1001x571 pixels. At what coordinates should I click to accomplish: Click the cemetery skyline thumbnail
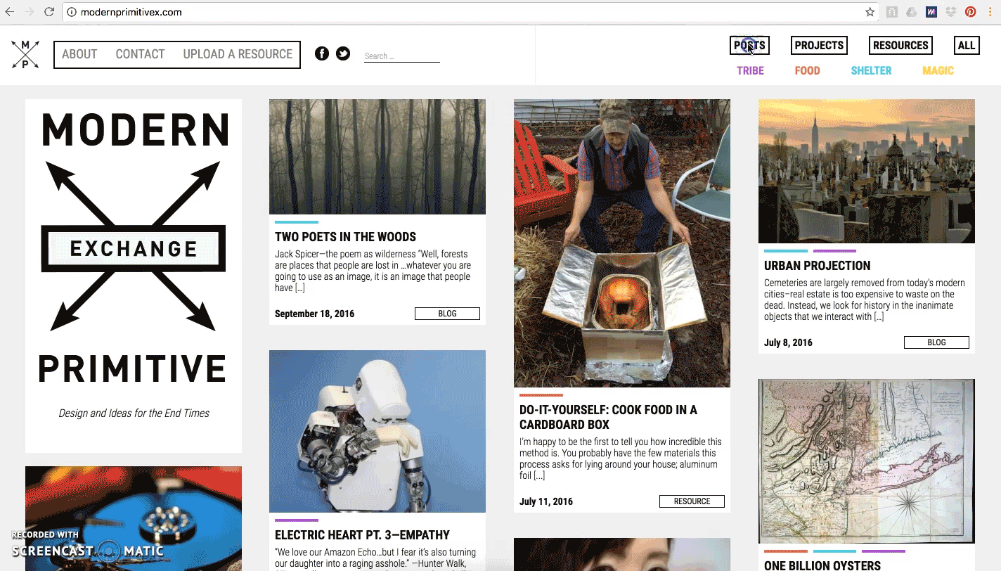pos(867,171)
